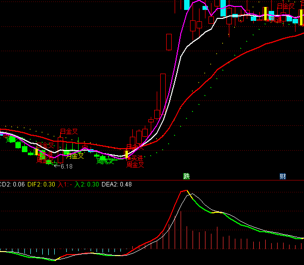Screen dimensions: 304x265
Task: Click the red 周金叉 label below 买进
Action: pos(135,165)
